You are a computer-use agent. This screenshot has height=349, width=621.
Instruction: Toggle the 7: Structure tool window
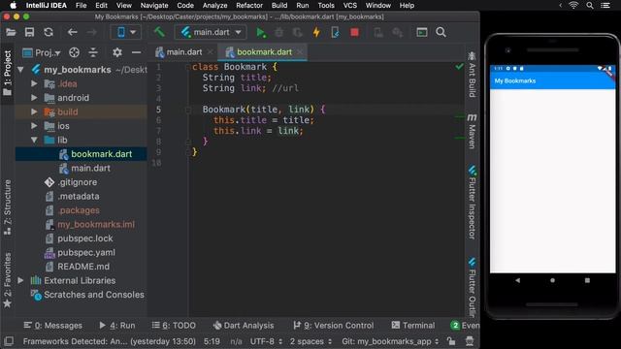pyautogui.click(x=8, y=207)
